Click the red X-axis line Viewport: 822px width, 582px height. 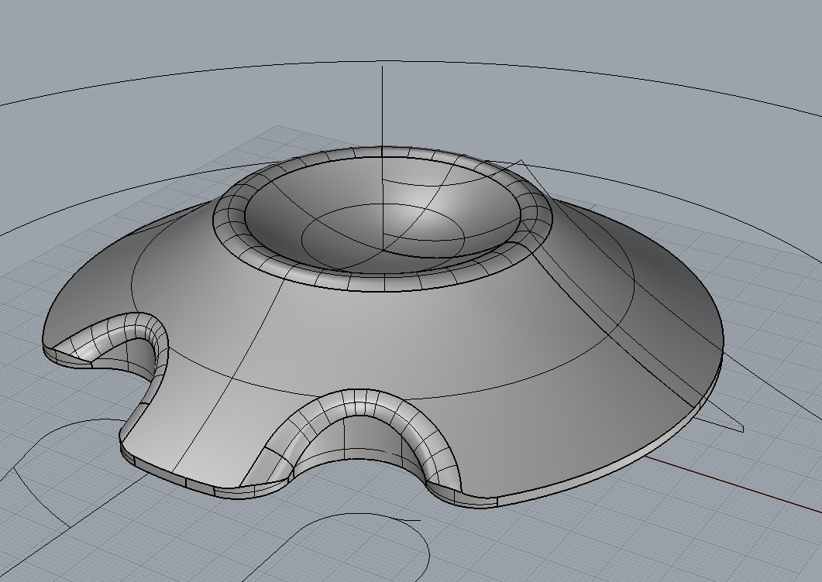click(734, 483)
